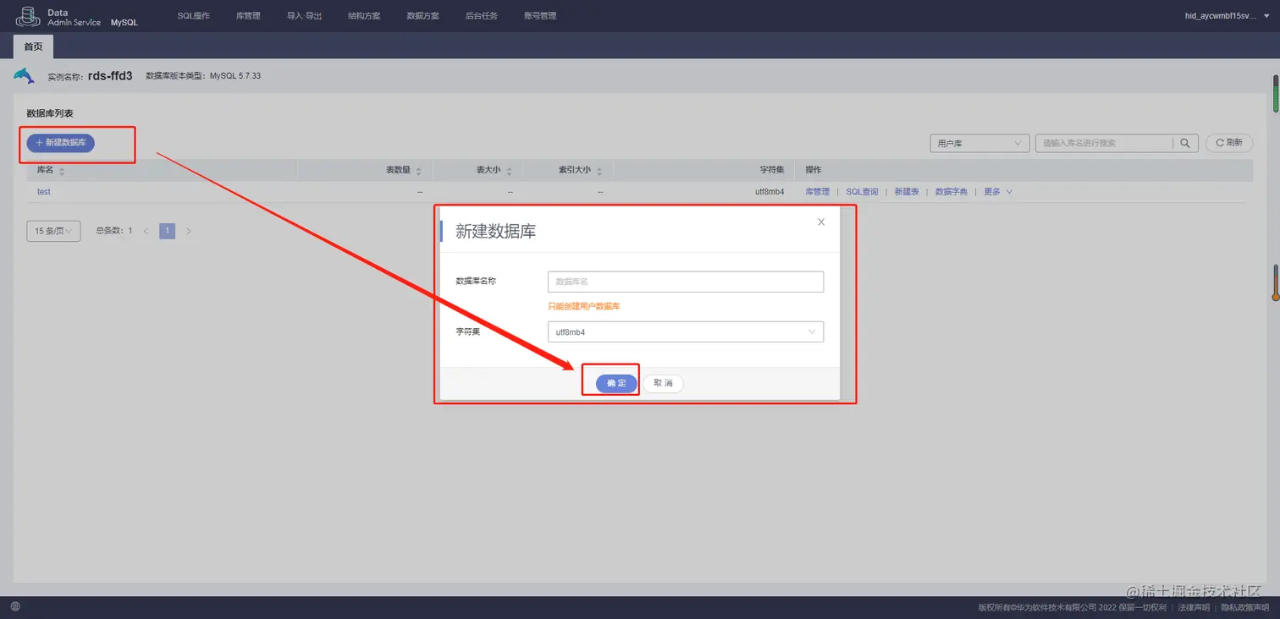Click the 法律声明 footer link
The image size is (1280, 619).
[x=1194, y=607]
